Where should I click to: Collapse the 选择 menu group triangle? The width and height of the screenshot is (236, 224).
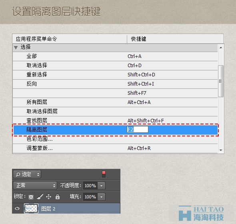[16, 48]
